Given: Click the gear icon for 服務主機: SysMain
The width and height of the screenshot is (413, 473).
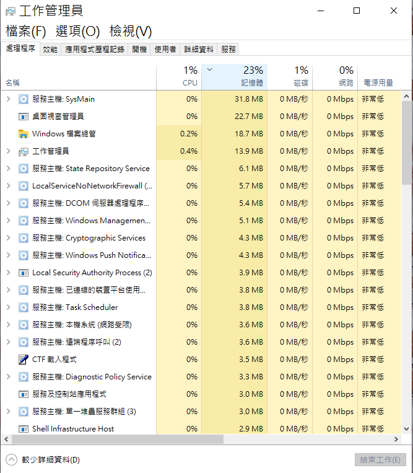Looking at the screenshot, I should click(x=24, y=99).
